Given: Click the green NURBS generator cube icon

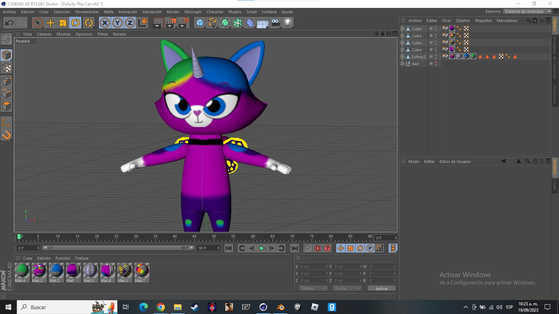Looking at the screenshot, I should click(x=225, y=23).
